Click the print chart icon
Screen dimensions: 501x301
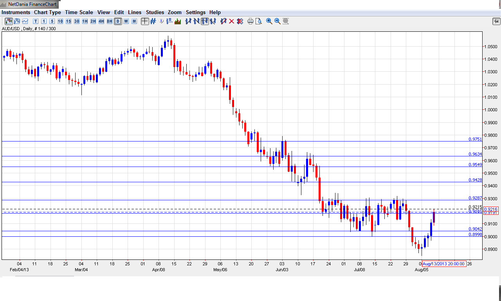click(x=250, y=21)
